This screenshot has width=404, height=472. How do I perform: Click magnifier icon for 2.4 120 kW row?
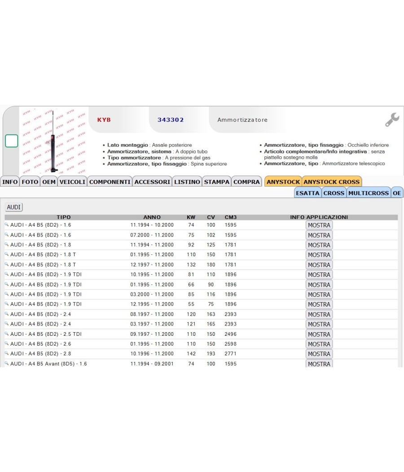click(7, 314)
